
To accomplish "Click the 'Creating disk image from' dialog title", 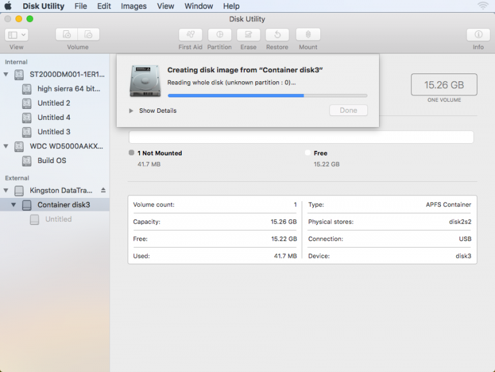I will (x=245, y=70).
